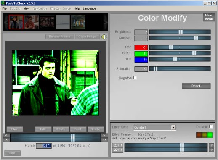Open the Language menu

point(89,8)
